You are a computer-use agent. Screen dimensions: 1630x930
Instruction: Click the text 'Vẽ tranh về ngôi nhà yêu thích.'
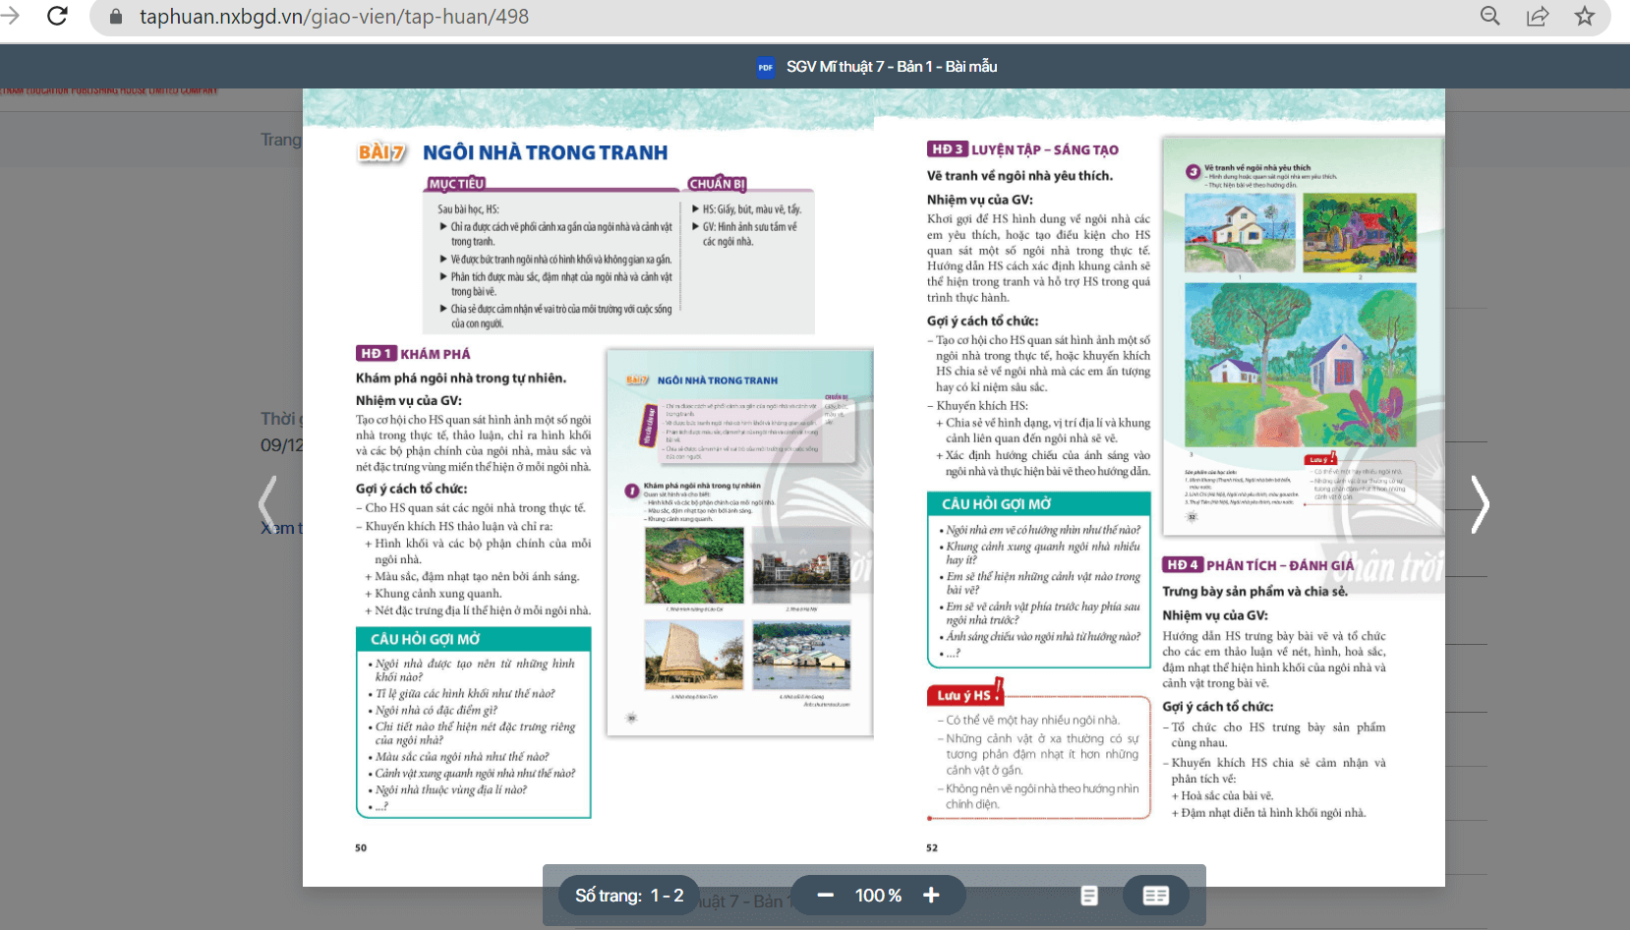point(1019,176)
